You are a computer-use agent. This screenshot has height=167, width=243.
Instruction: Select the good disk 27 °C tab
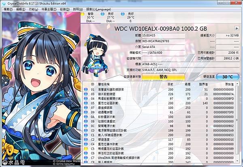(111, 17)
